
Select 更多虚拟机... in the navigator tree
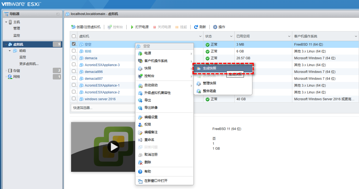(29, 64)
